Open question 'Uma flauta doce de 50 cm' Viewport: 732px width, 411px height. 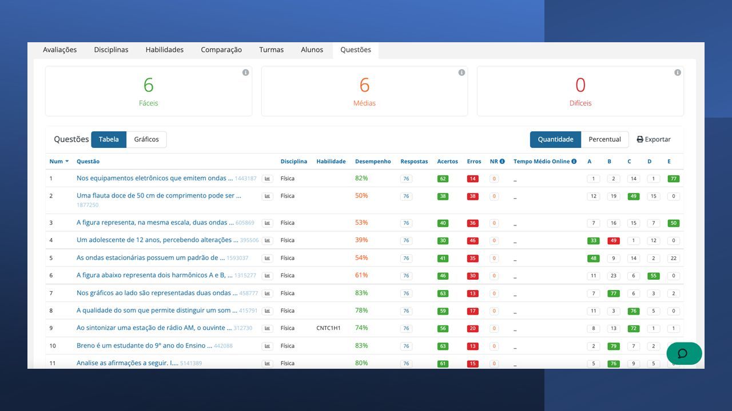coord(158,195)
